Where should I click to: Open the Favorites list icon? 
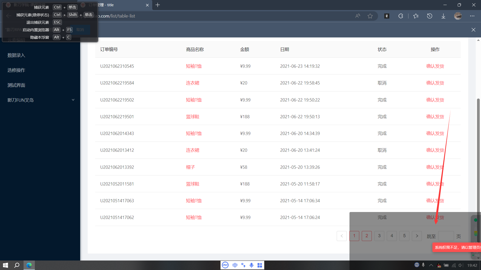tap(416, 16)
